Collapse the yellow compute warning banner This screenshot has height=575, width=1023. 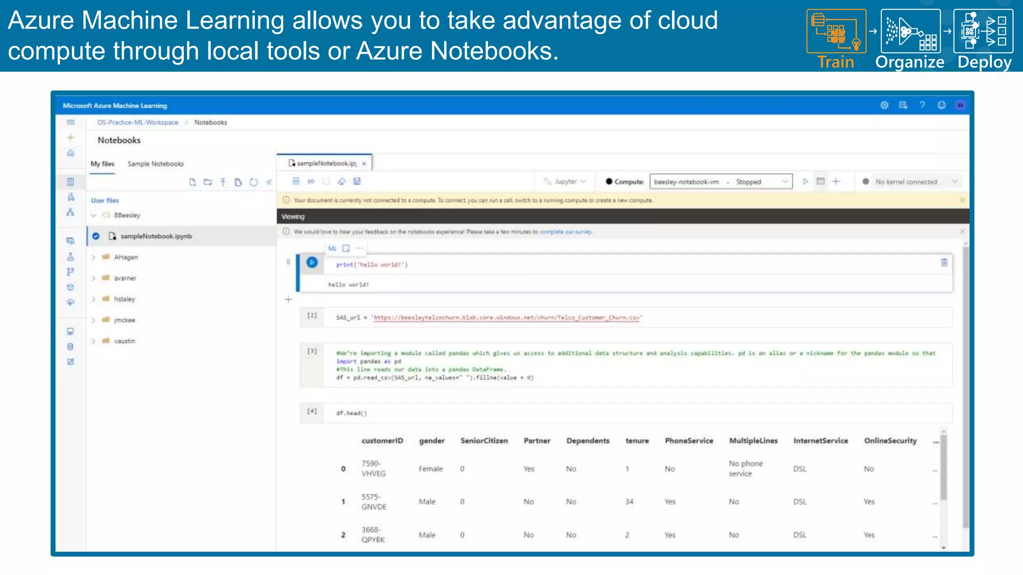click(x=962, y=200)
